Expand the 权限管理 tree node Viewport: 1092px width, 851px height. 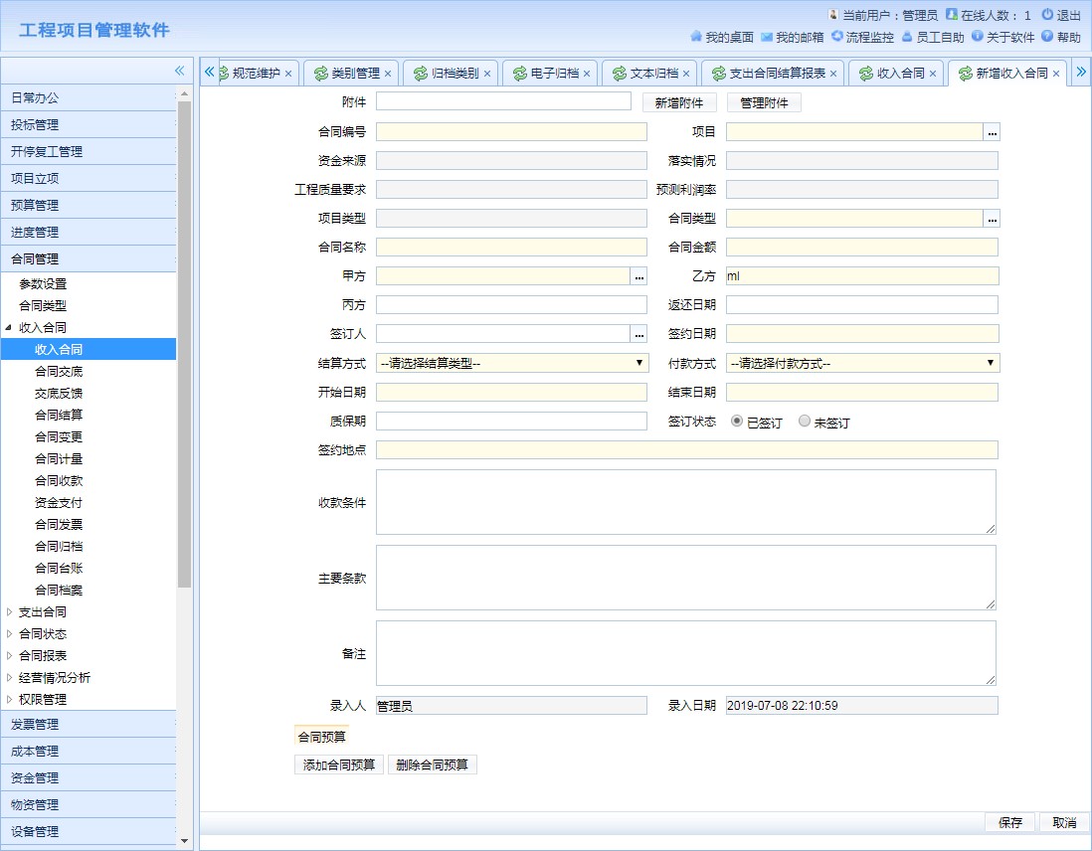pyautogui.click(x=8, y=699)
